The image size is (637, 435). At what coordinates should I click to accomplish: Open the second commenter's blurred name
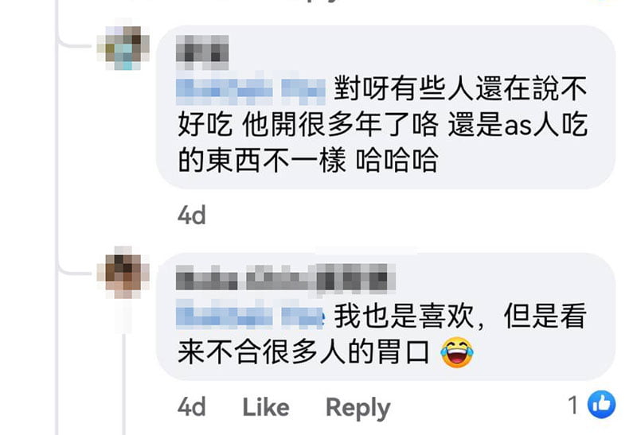[286, 278]
